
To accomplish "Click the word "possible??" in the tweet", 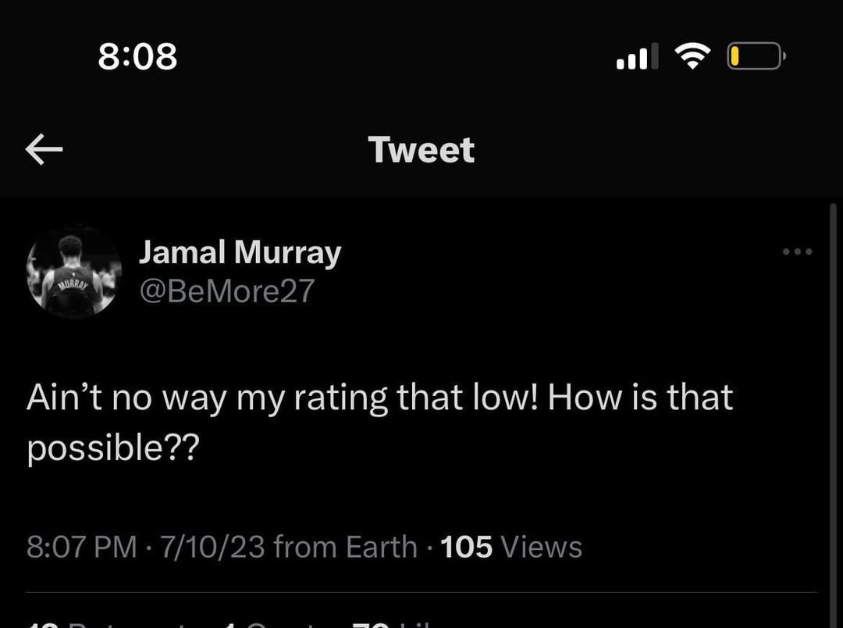I will click(113, 448).
